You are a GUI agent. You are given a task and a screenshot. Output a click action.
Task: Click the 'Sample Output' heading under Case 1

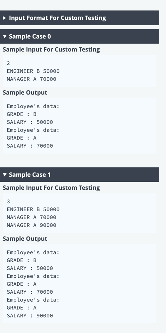(x=25, y=239)
